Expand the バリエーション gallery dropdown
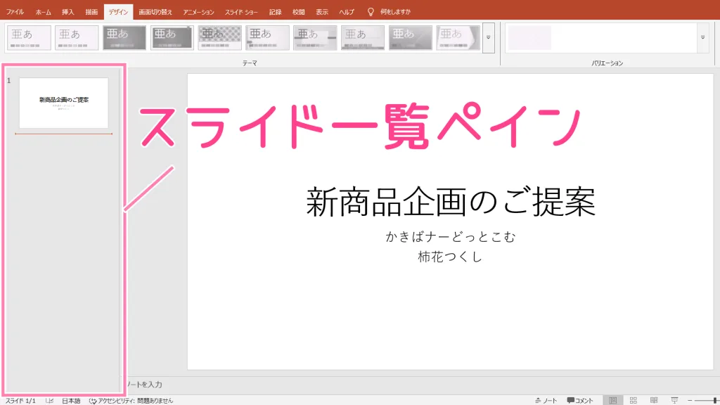This screenshot has width=720, height=405. [703, 38]
